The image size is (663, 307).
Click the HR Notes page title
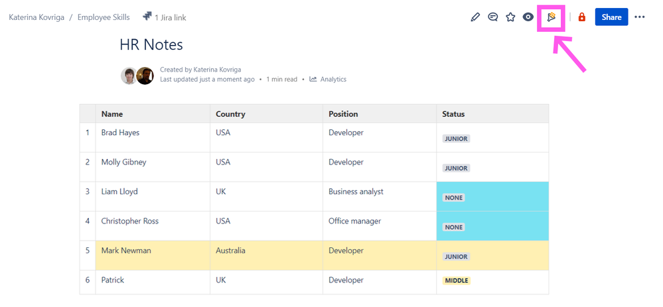151,45
